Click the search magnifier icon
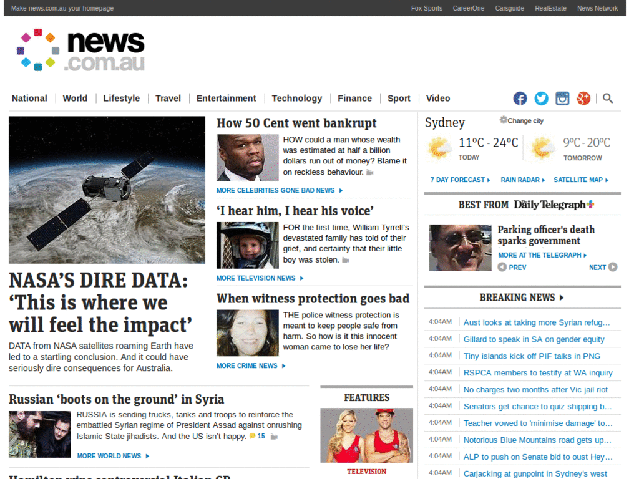The width and height of the screenshot is (639, 479). coord(608,98)
